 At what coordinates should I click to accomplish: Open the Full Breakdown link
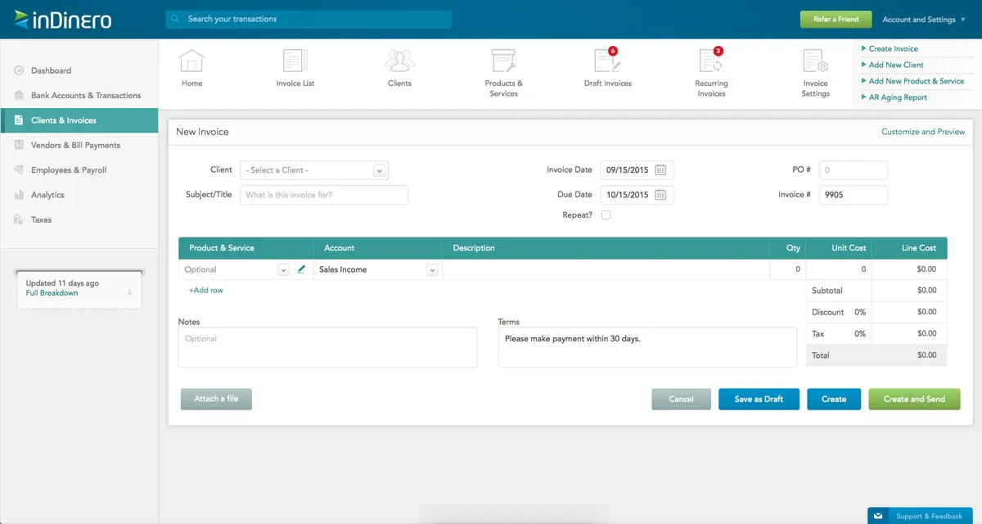pos(52,293)
